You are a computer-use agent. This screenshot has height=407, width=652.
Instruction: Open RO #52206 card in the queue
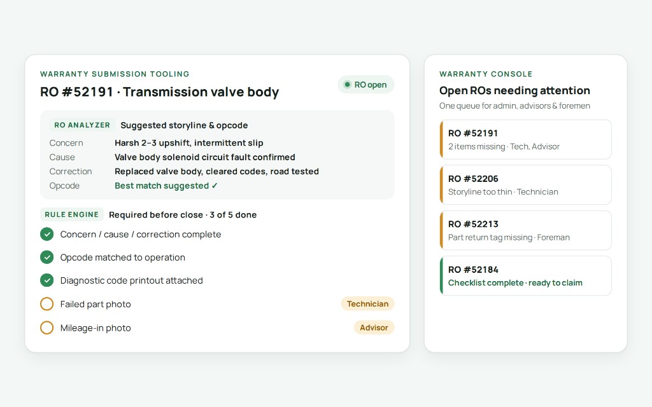[x=525, y=185]
